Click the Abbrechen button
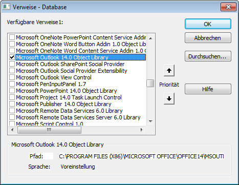239x185 pixels. 208,38
